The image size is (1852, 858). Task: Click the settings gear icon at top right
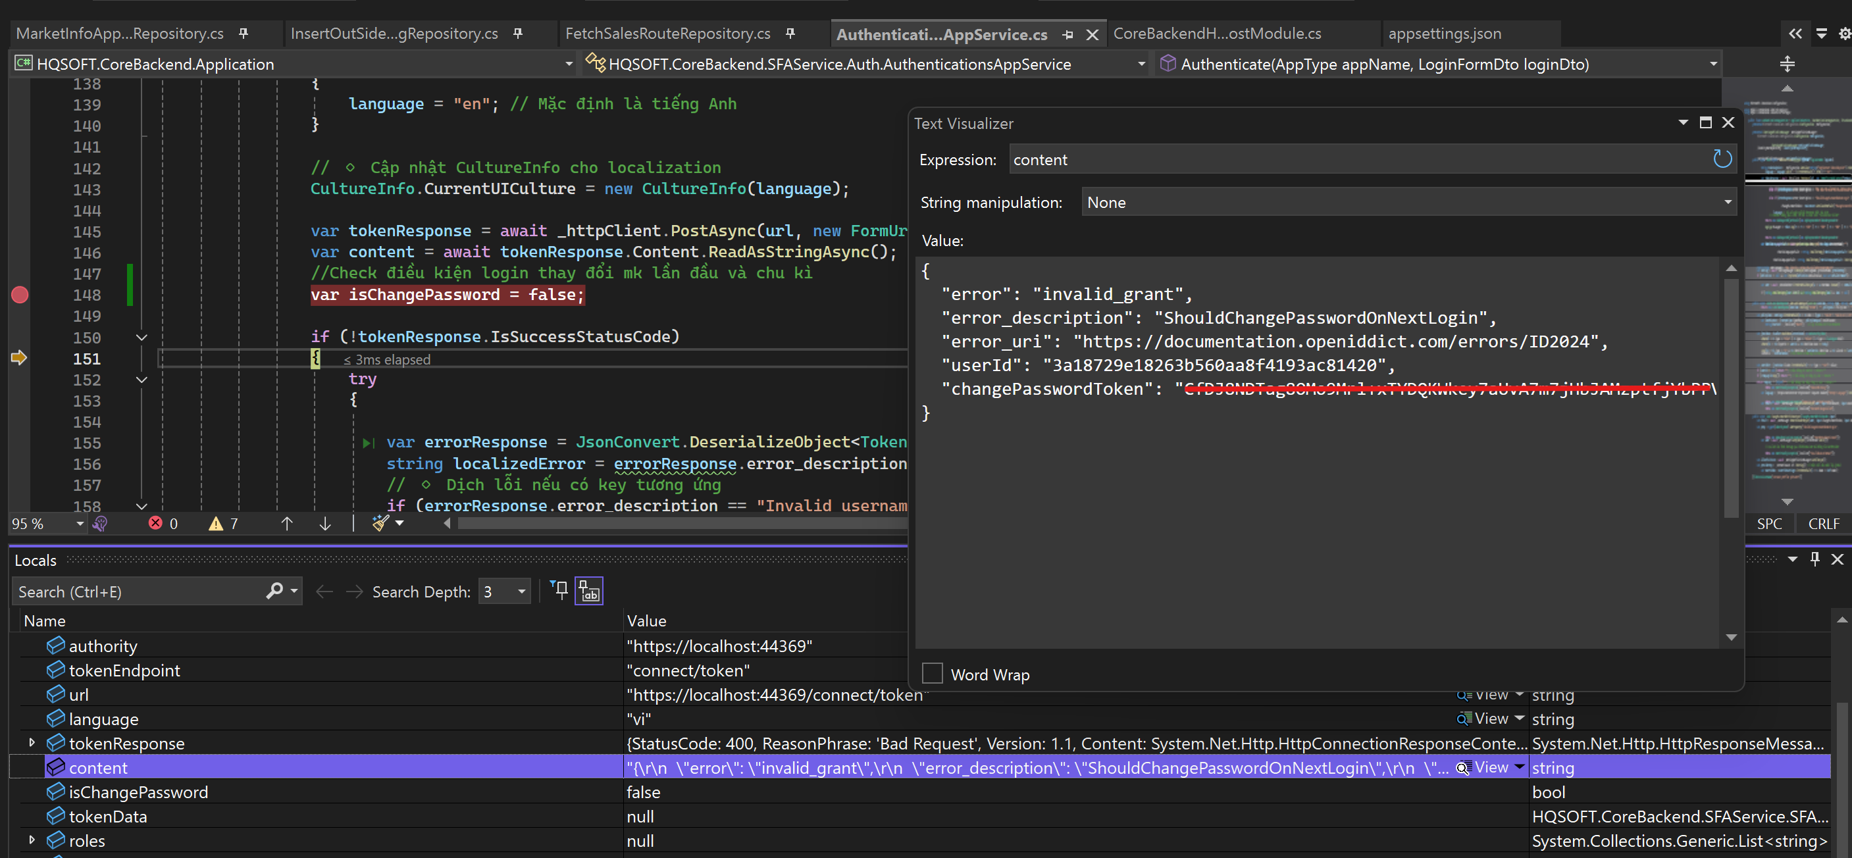click(x=1844, y=33)
